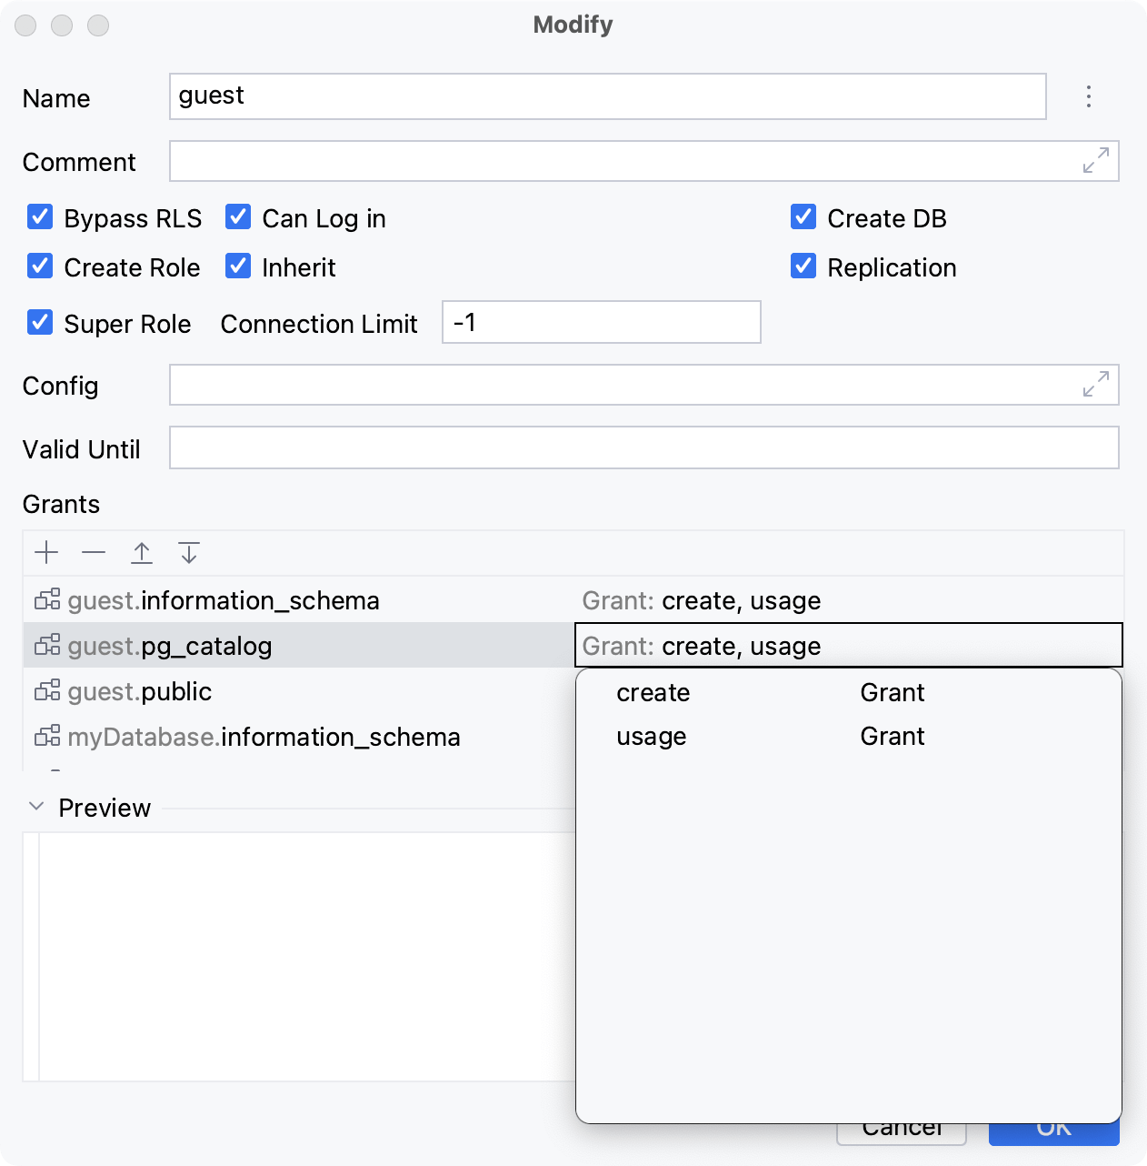
Task: Open the kebab menu beside the Name field
Action: coord(1088,97)
